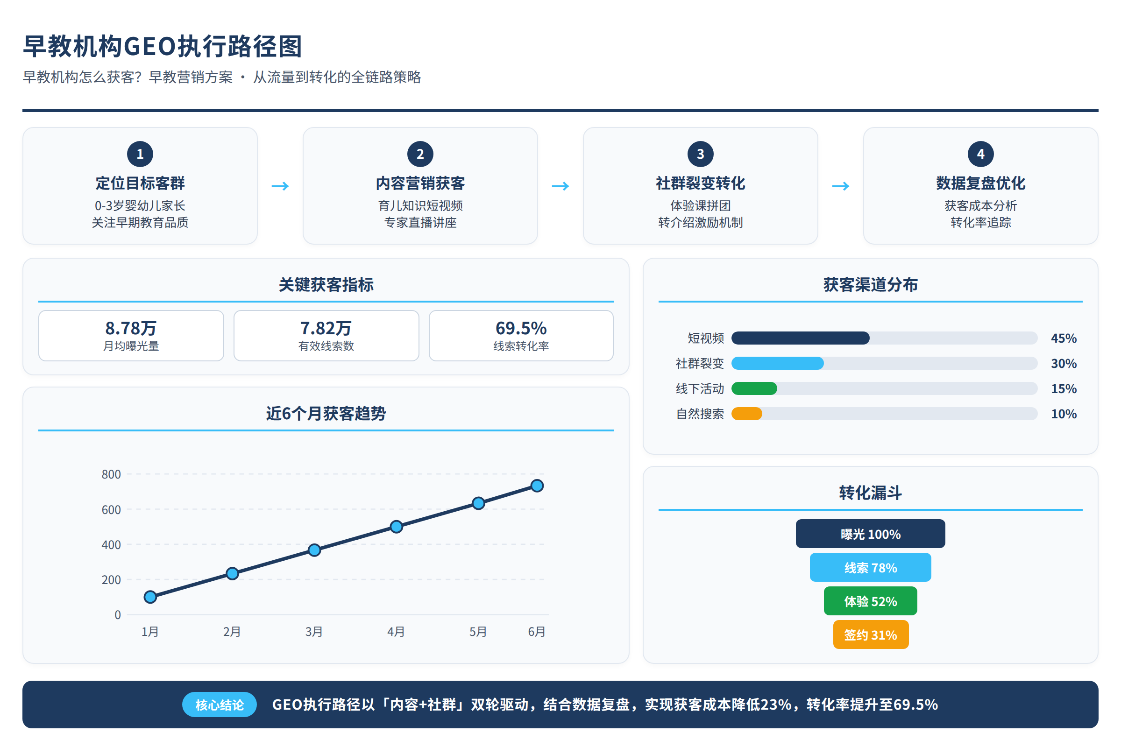
Task: Click the 3月 data point on trend line
Action: 314,550
